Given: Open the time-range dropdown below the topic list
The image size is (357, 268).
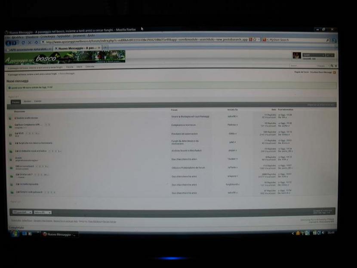Looking at the screenshot, I should point(21,212).
